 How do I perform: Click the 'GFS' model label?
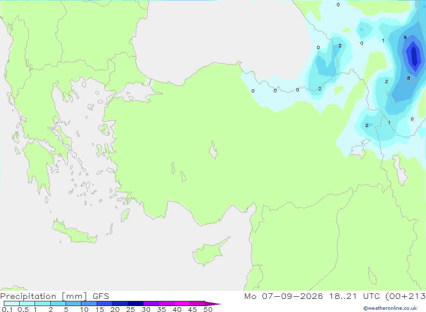pos(101,296)
